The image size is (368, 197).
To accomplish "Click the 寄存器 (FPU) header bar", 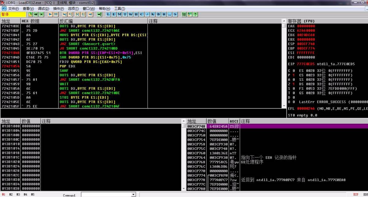I will point(327,21).
